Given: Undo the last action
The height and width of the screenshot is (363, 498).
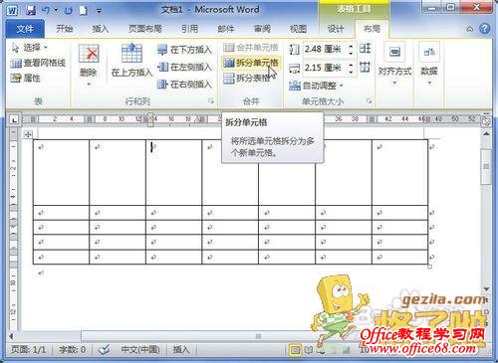Looking at the screenshot, I should (x=46, y=10).
